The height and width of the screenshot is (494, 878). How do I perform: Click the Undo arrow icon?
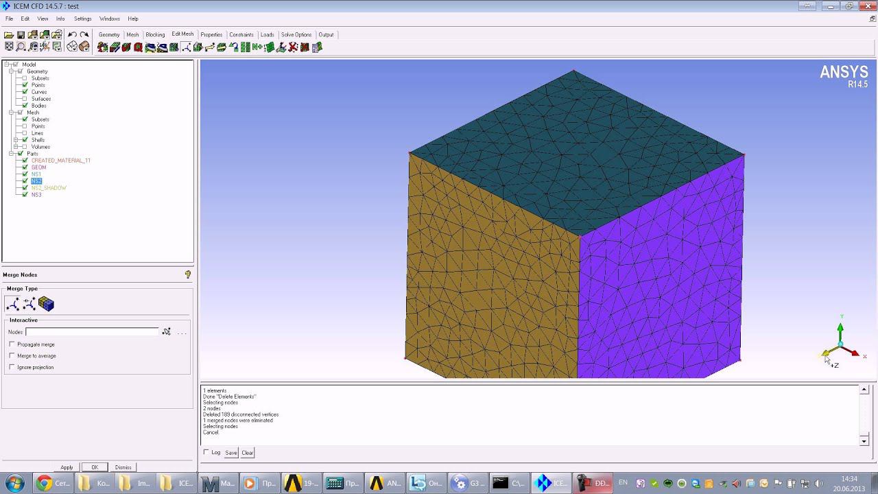(72, 34)
